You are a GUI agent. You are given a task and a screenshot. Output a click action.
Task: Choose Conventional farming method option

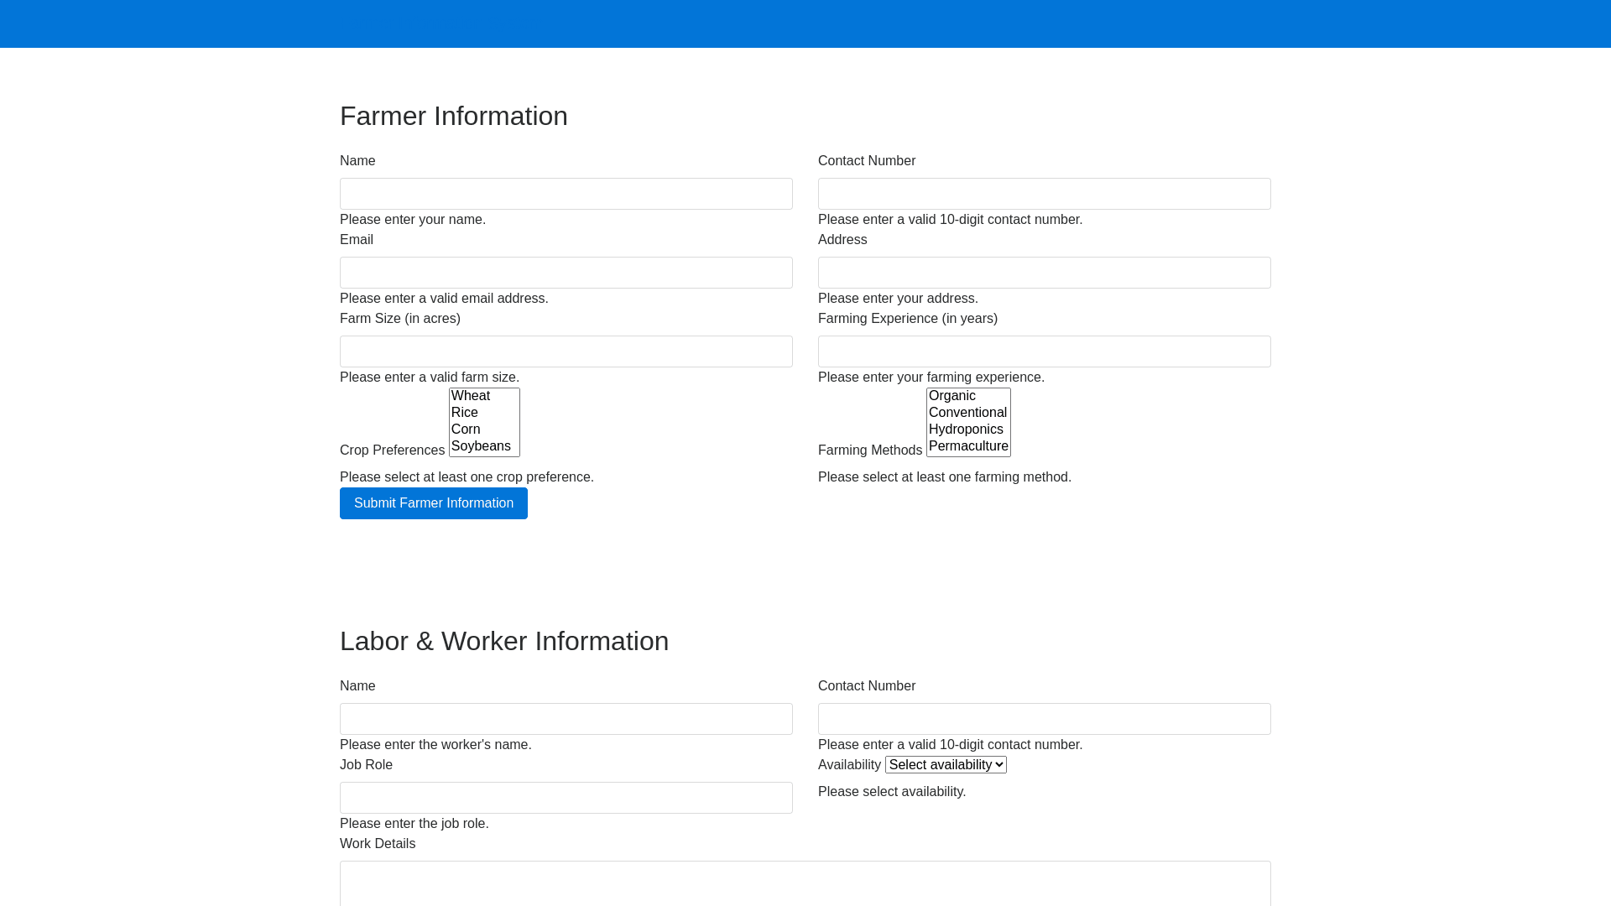point(967,413)
